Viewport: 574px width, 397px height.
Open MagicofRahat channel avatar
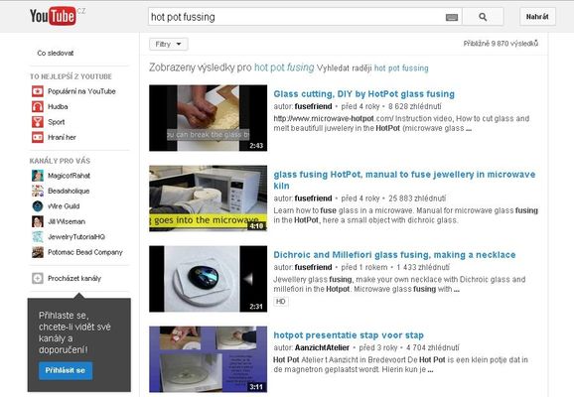click(38, 176)
